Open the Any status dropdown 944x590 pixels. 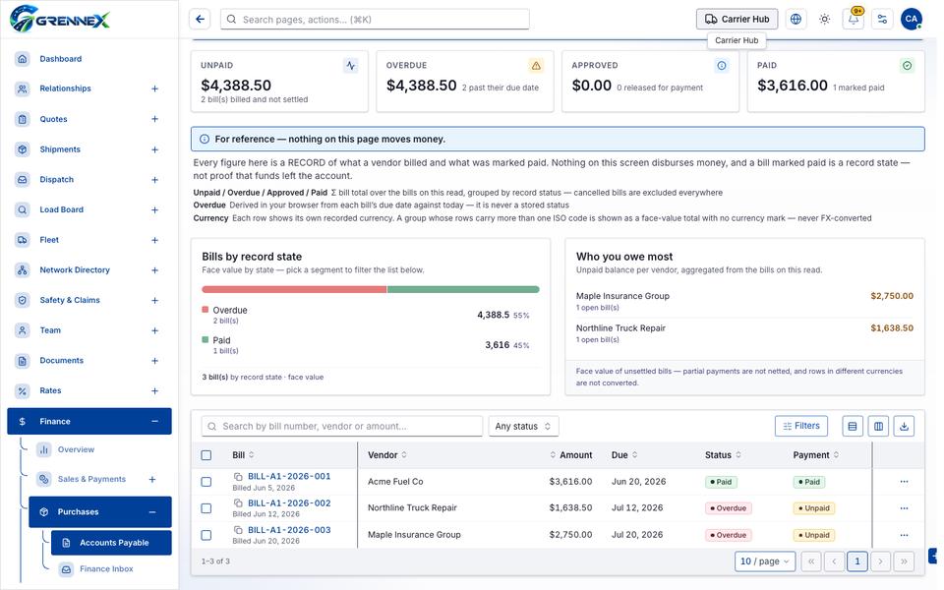point(523,426)
